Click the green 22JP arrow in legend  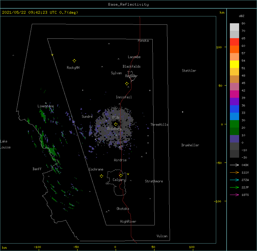point(234,187)
